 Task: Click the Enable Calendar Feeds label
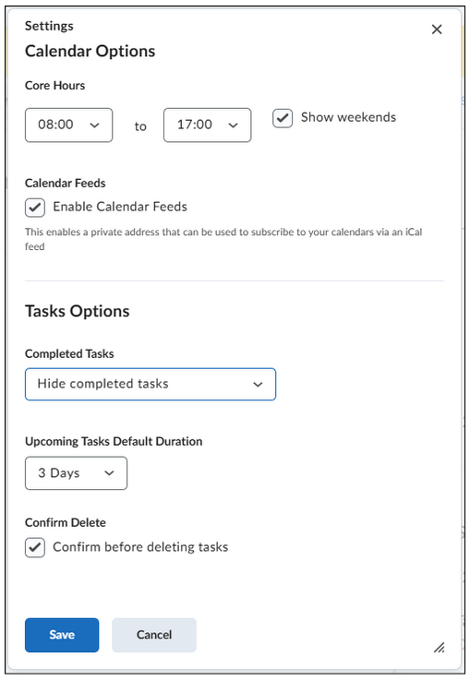pos(120,207)
